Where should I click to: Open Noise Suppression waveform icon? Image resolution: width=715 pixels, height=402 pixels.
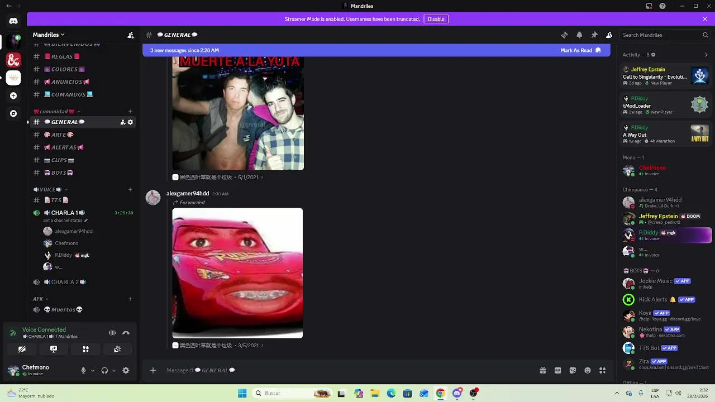point(112,333)
